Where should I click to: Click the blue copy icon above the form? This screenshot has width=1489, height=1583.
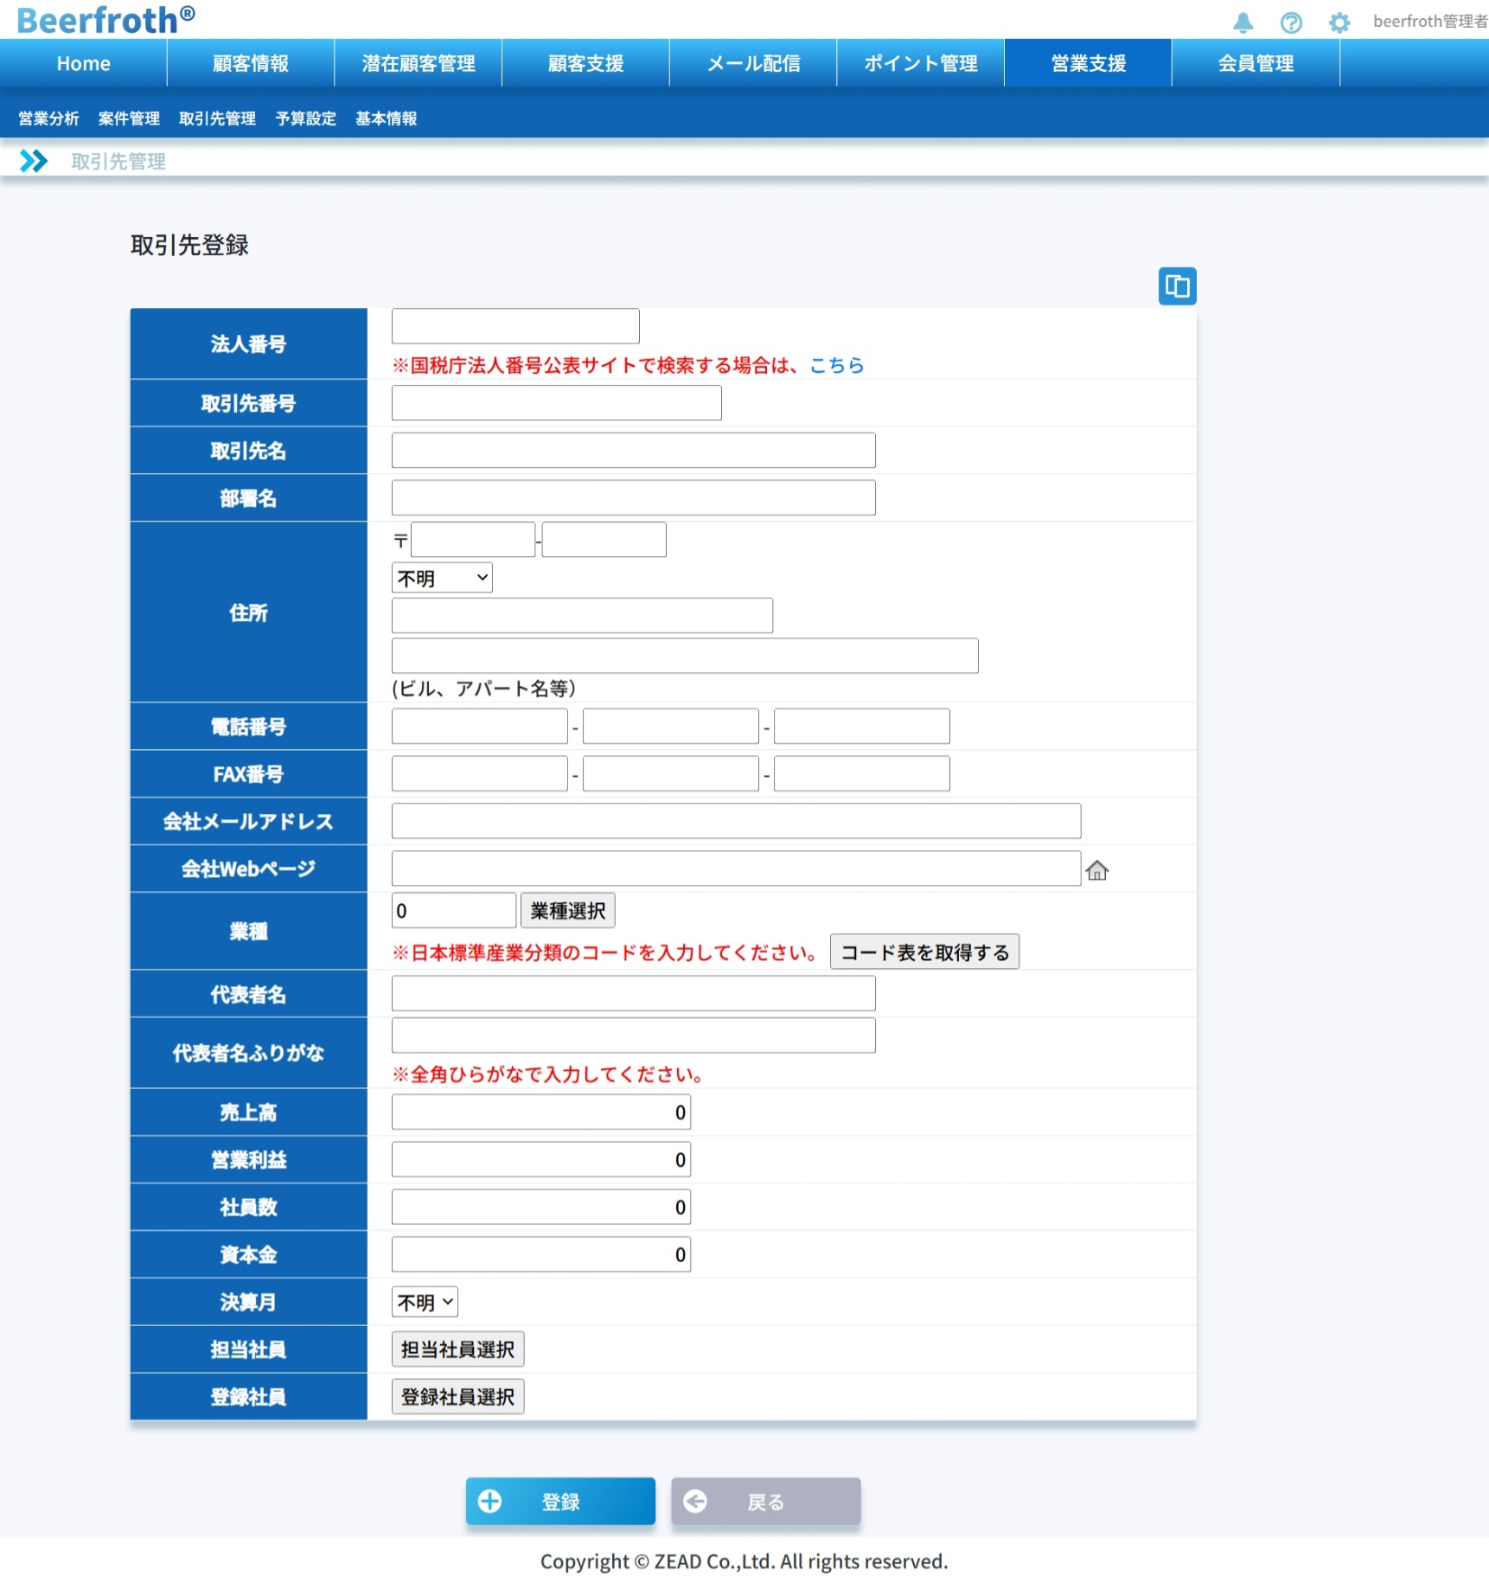pyautogui.click(x=1177, y=286)
